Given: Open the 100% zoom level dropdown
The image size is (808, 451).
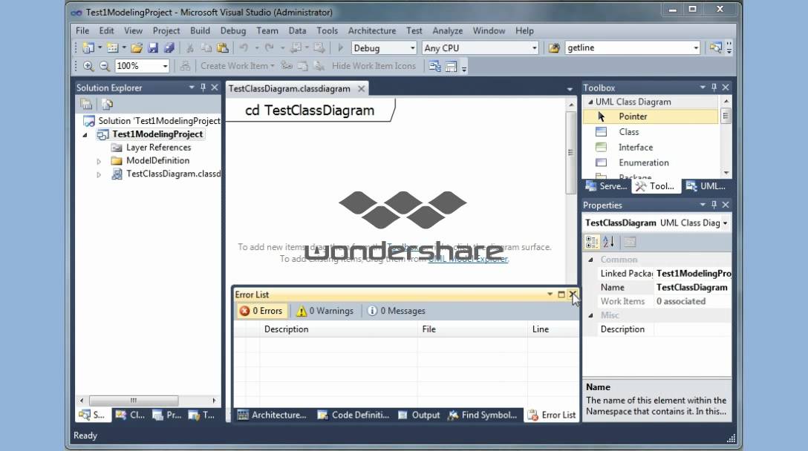Looking at the screenshot, I should (165, 66).
